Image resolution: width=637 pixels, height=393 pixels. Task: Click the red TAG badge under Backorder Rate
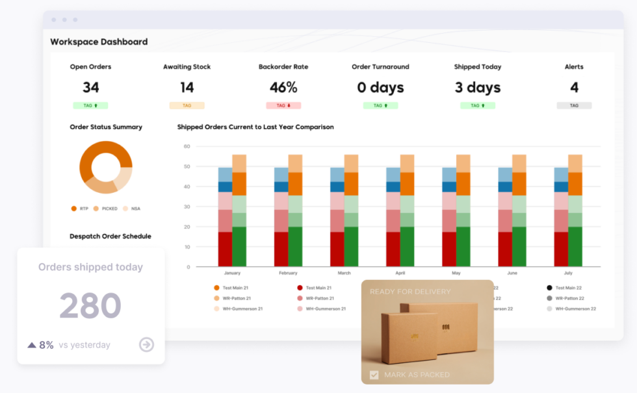pyautogui.click(x=283, y=105)
